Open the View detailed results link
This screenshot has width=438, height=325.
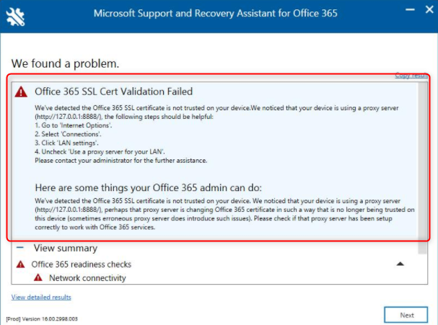pos(41,297)
